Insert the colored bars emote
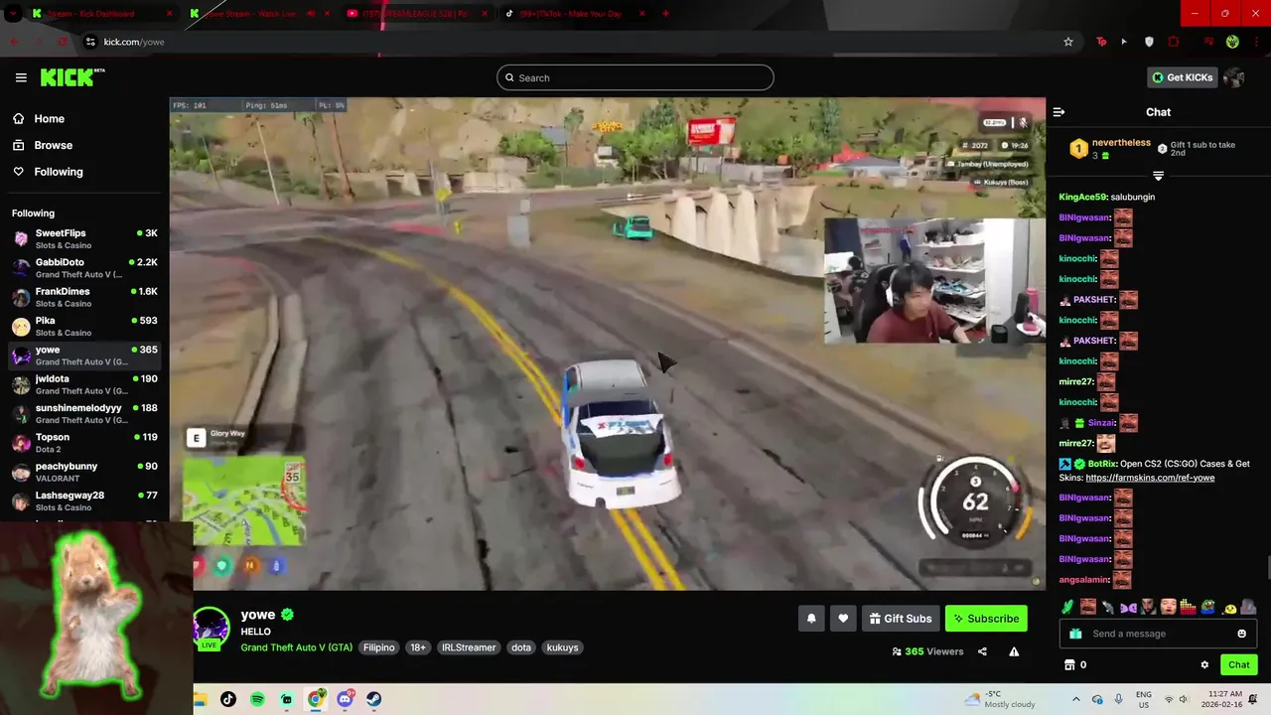 [x=1189, y=607]
